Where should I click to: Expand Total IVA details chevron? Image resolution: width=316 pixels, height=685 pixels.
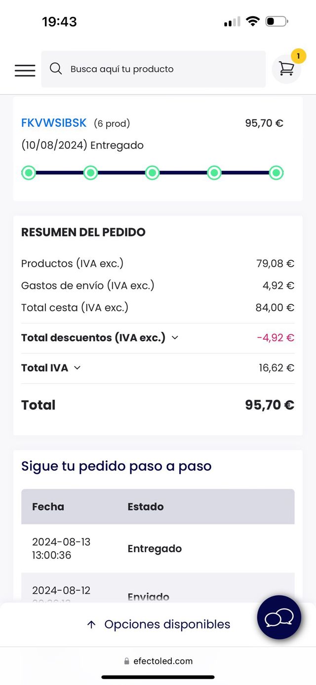pos(77,368)
